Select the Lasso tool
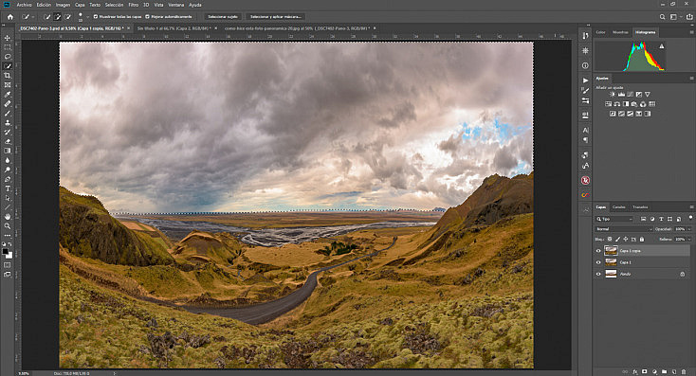Image resolution: width=696 pixels, height=376 pixels. click(7, 57)
